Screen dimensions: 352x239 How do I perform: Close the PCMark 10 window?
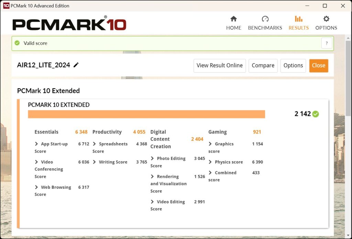(x=343, y=6)
